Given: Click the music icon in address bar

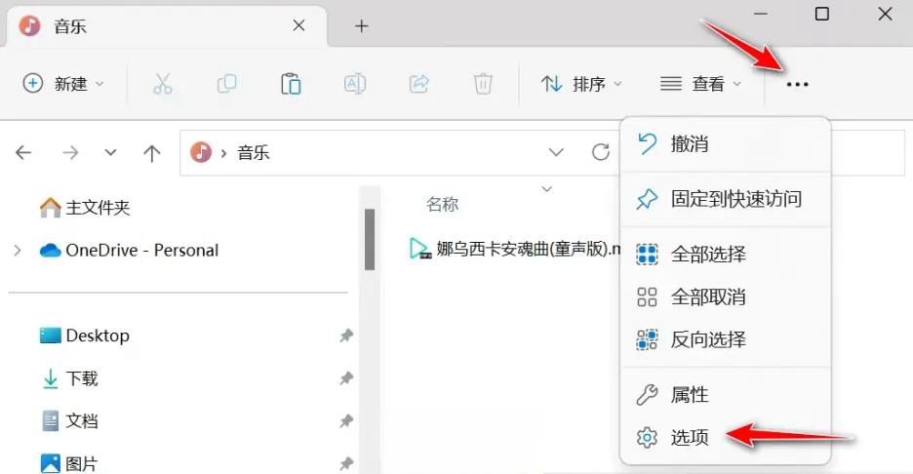Looking at the screenshot, I should click(201, 152).
